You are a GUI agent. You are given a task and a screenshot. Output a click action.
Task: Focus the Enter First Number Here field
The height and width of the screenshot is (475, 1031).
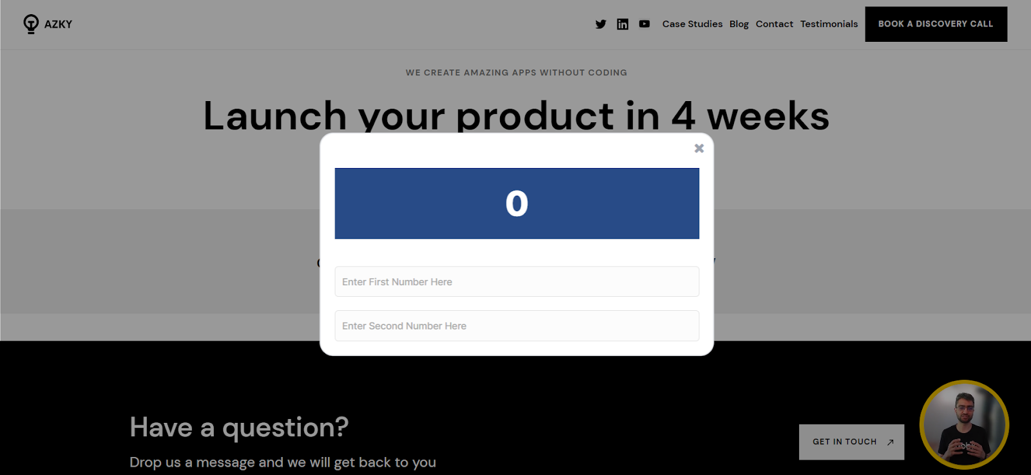[x=517, y=282]
